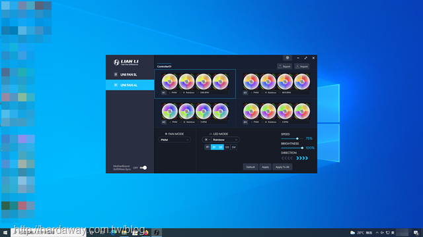Set direction to right arrows
Viewport: 423px width, 237px height.
click(x=302, y=158)
